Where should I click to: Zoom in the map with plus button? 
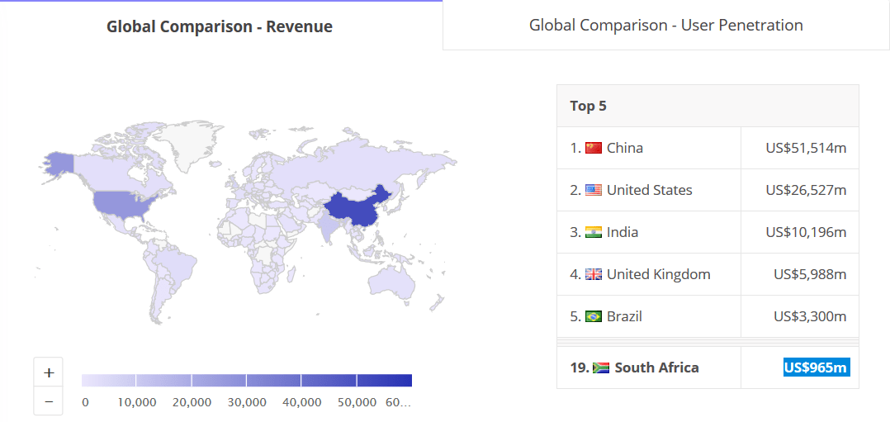(49, 372)
